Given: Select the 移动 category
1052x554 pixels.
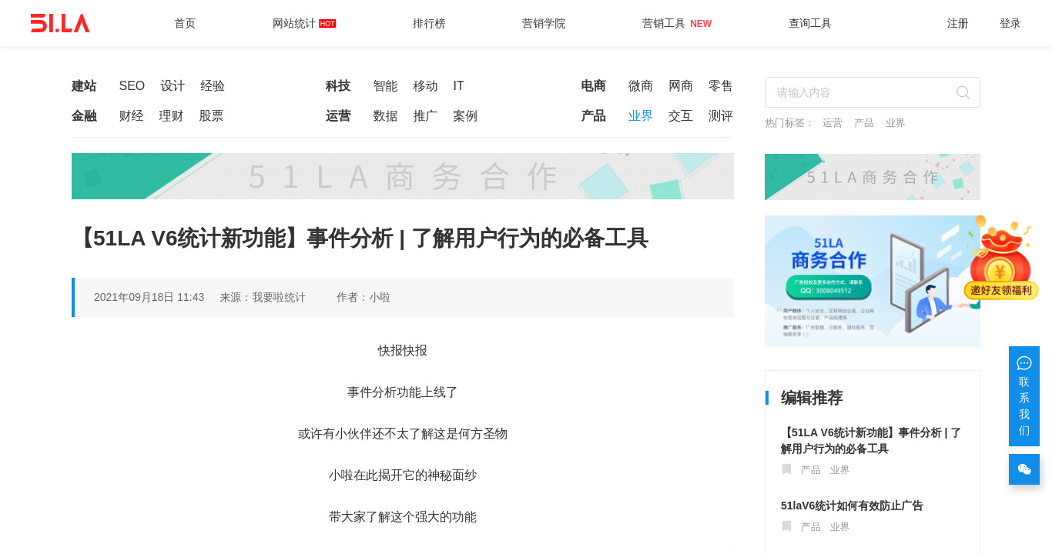Looking at the screenshot, I should (425, 86).
